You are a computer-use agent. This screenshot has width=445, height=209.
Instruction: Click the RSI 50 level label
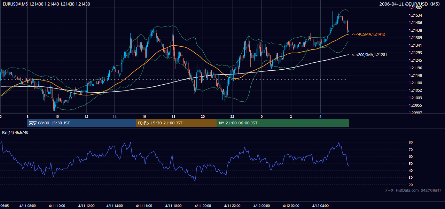(411, 163)
